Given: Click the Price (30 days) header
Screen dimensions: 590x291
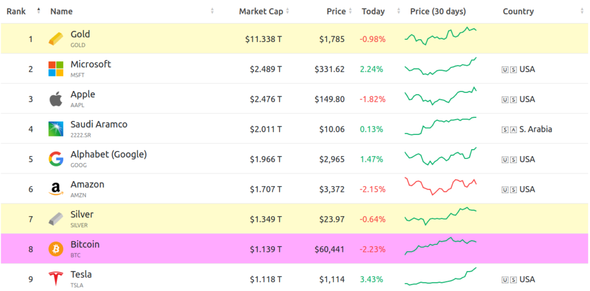Looking at the screenshot, I should coord(438,12).
